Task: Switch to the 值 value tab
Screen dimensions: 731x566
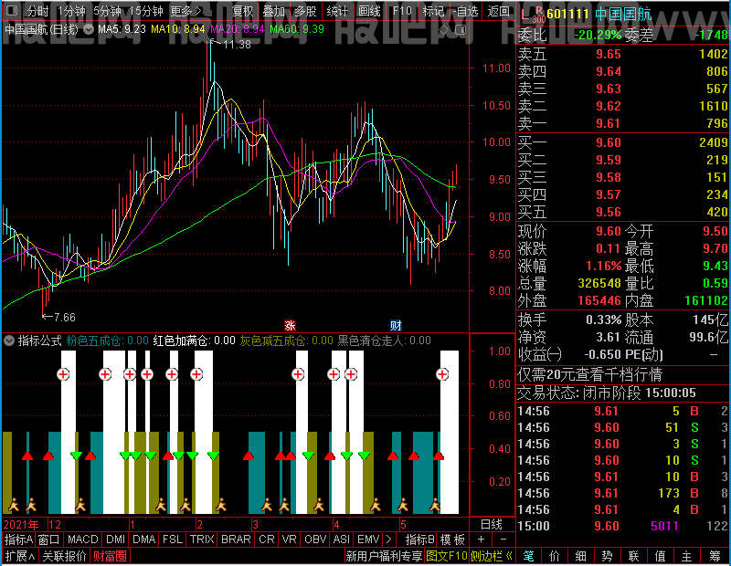Action: (x=660, y=556)
